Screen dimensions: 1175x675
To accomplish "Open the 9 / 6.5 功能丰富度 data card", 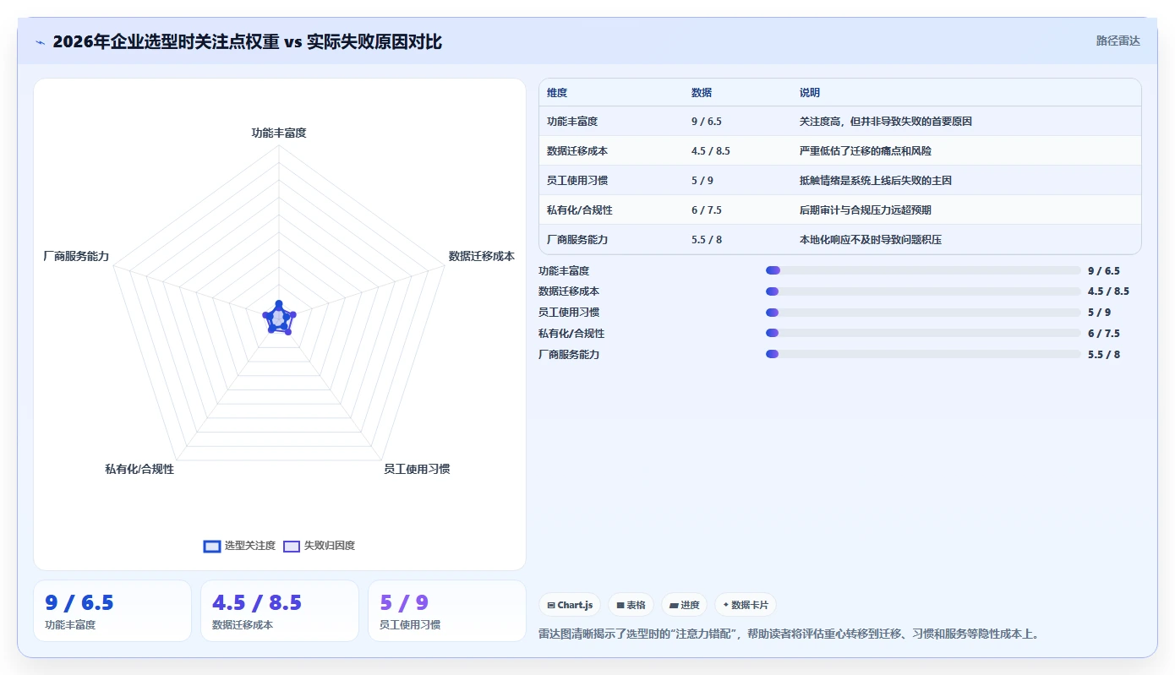I will (x=112, y=611).
